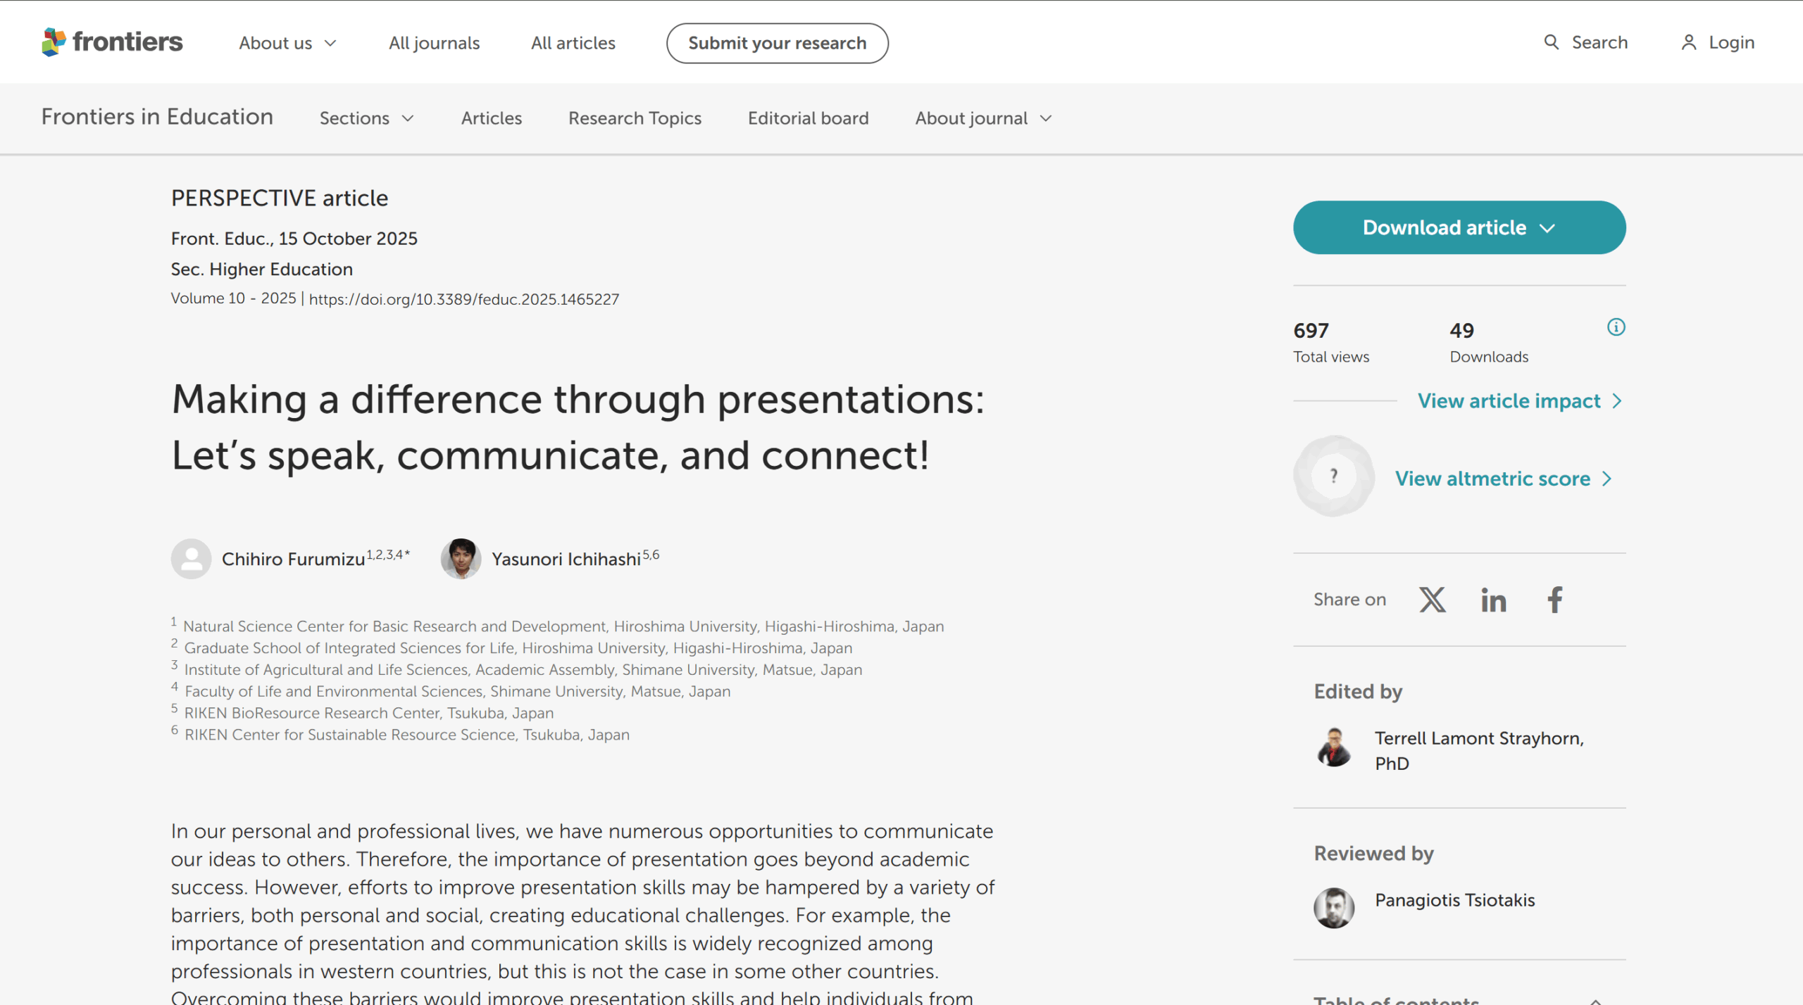Click the metrics info icon
Screen dimensions: 1803x1005
(x=1616, y=327)
